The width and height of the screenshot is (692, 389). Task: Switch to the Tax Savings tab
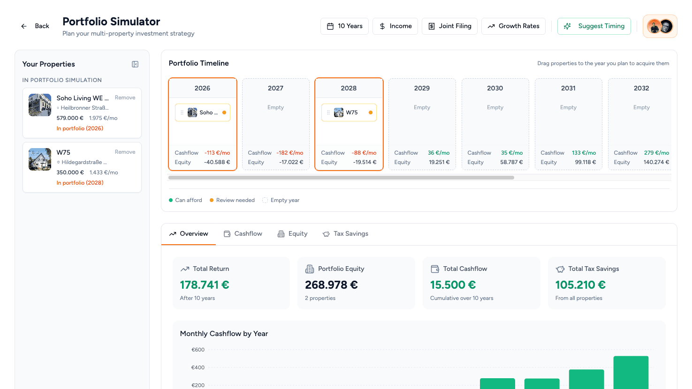coord(345,234)
